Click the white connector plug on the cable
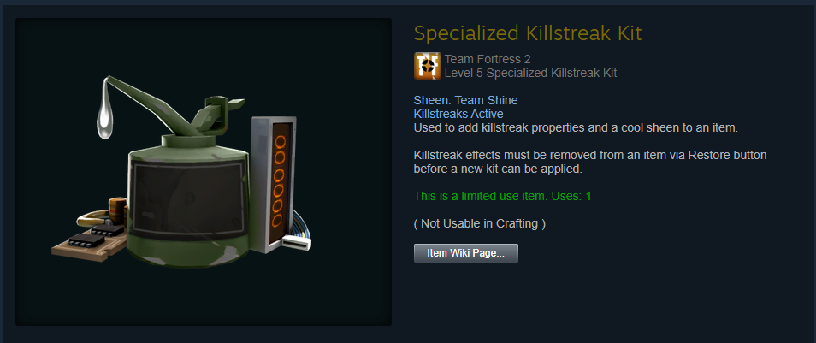Image resolution: width=816 pixels, height=343 pixels. 297,243
